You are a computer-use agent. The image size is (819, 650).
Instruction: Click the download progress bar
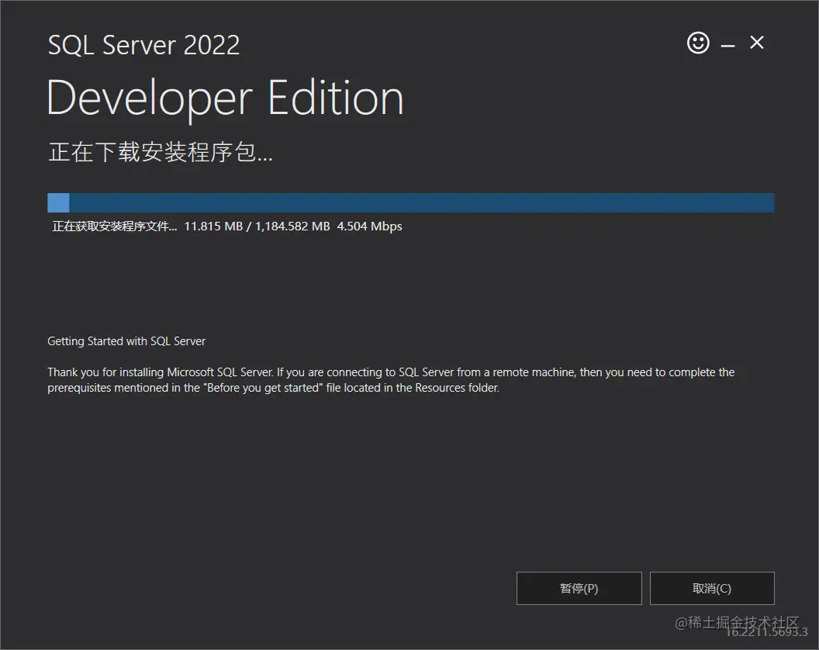pos(410,202)
